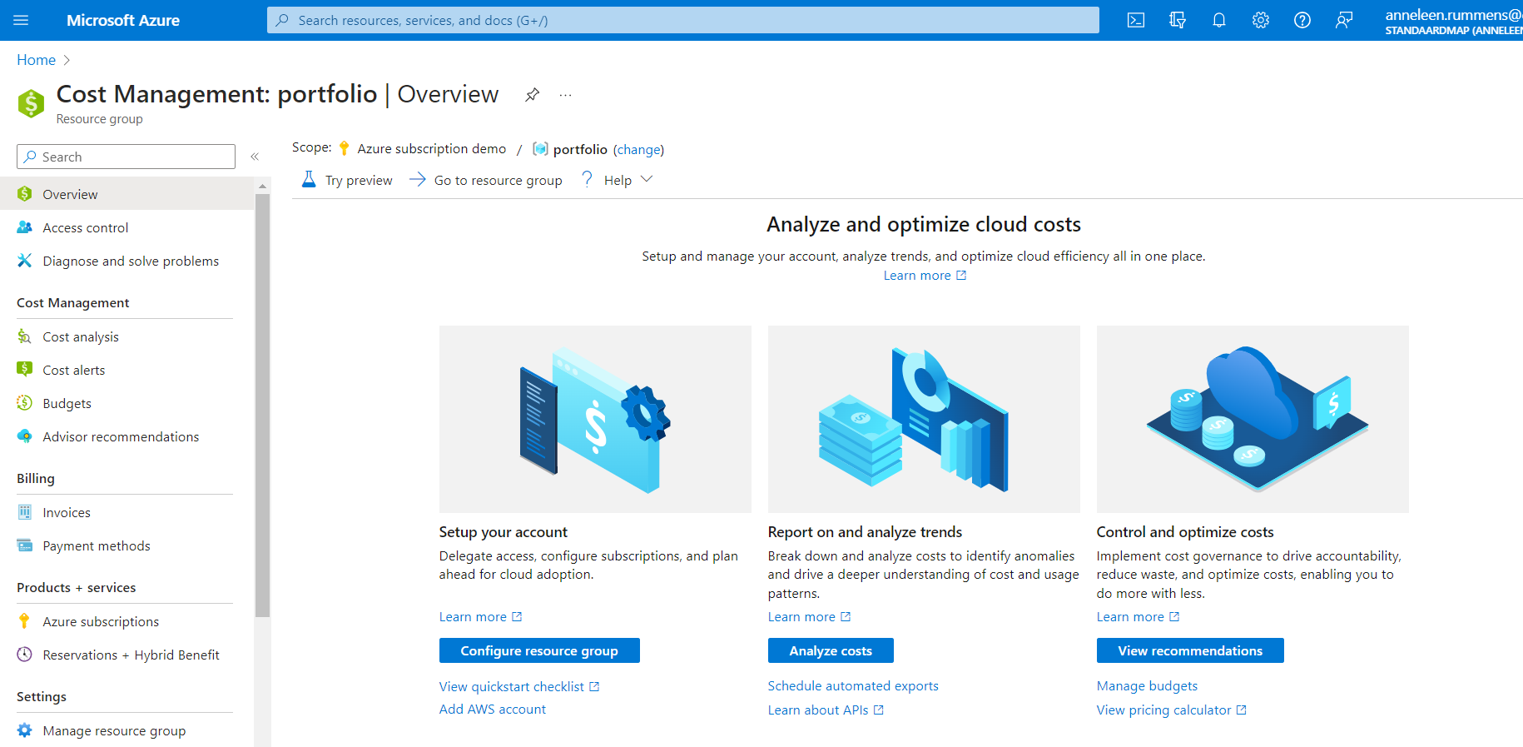Click the Azure subscriptions key icon in the sidebar
This screenshot has width=1523, height=747.
(x=25, y=621)
